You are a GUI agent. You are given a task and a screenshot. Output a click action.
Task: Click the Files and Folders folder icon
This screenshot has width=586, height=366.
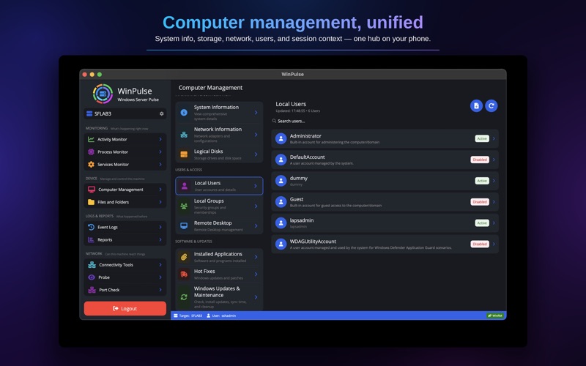(x=91, y=202)
